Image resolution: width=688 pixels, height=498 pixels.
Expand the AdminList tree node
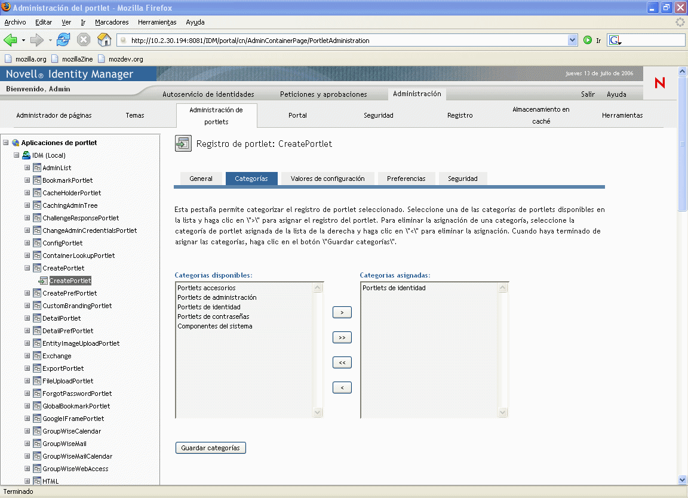pyautogui.click(x=27, y=168)
